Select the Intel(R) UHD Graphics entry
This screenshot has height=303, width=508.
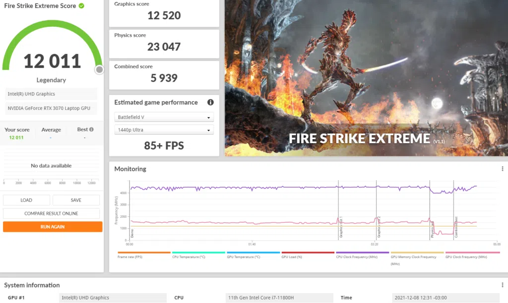(x=51, y=94)
